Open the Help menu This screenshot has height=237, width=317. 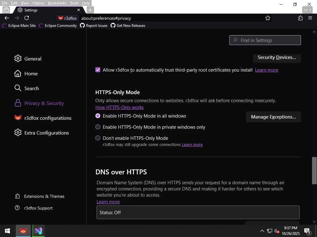click(x=86, y=3)
